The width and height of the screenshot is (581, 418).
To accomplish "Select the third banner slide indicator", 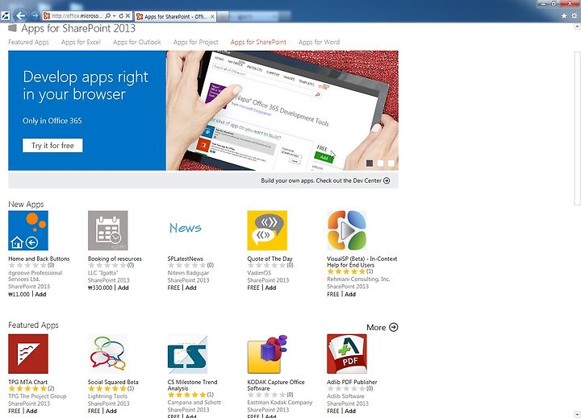I will (391, 163).
